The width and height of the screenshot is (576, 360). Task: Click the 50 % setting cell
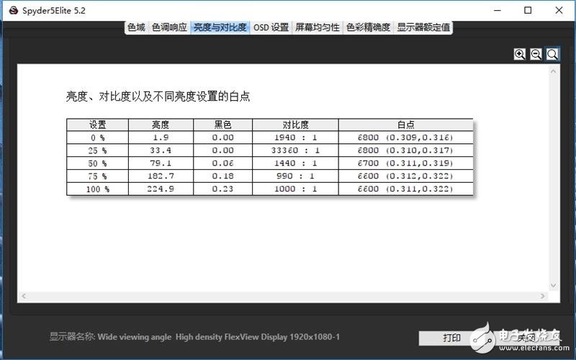pyautogui.click(x=97, y=163)
